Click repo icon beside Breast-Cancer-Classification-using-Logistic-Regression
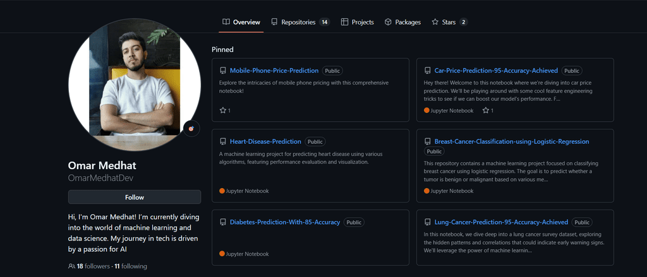 coord(428,141)
